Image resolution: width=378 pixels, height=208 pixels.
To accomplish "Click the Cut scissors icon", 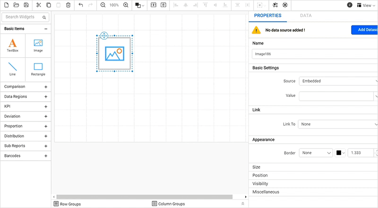I will pos(39,5).
